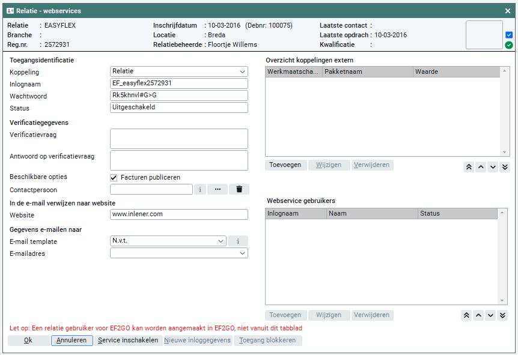Sort by Inlognaam column header
The height and width of the screenshot is (355, 518).
pyautogui.click(x=296, y=213)
